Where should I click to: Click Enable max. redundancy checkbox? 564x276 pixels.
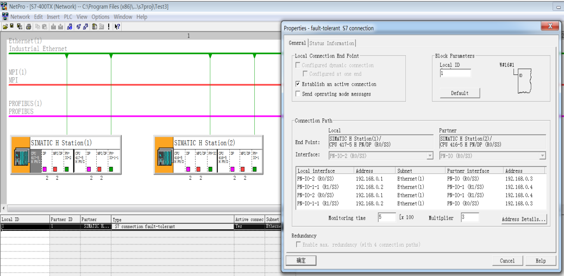coord(298,244)
